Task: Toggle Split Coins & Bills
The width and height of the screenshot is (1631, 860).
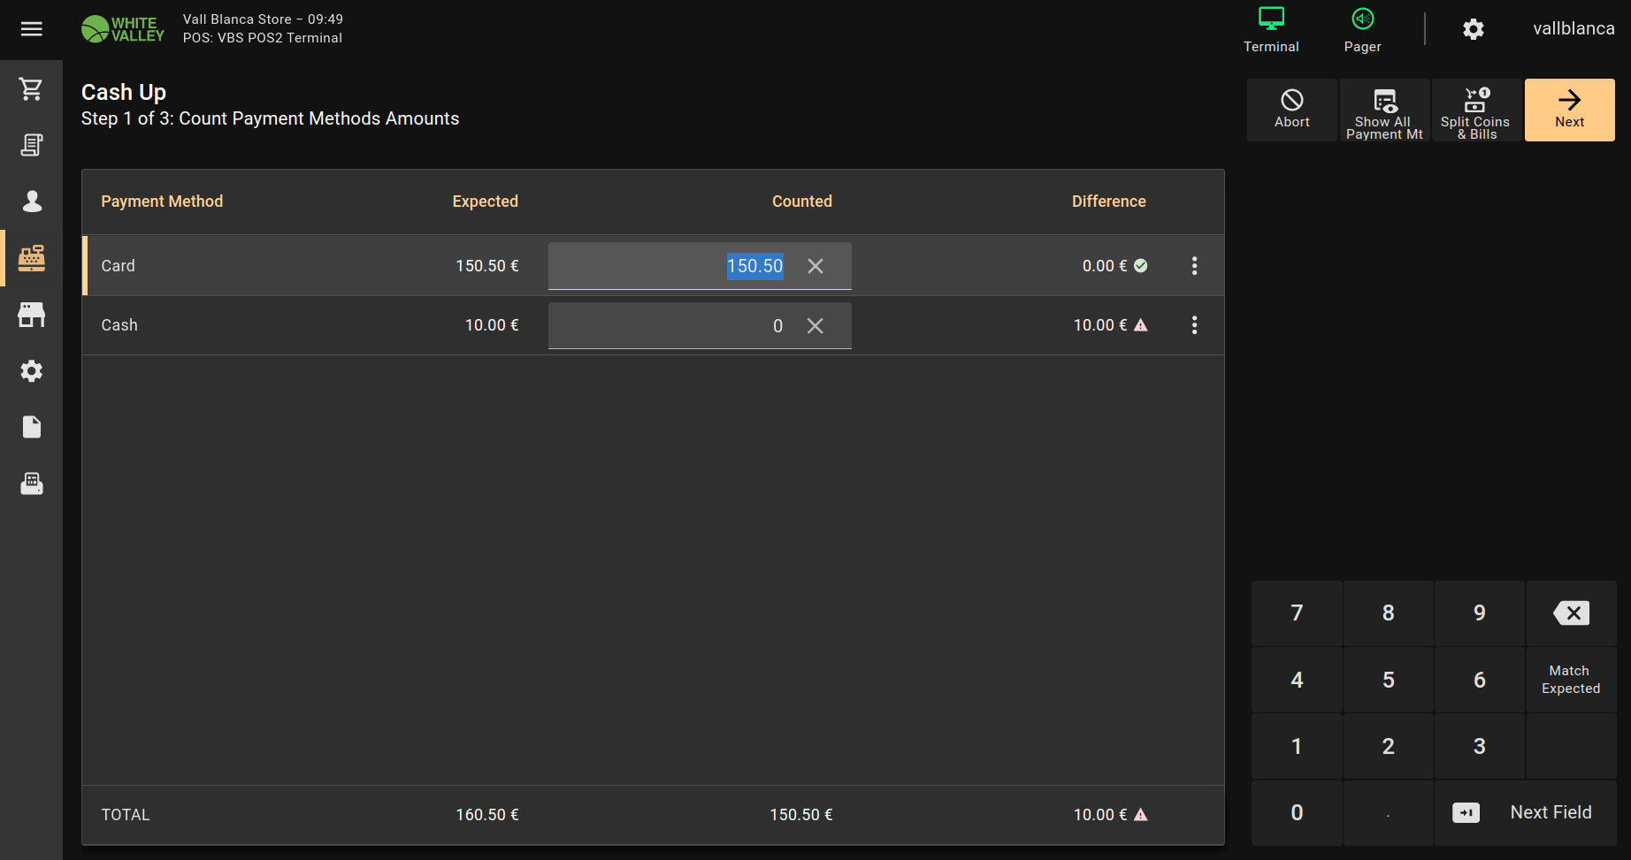Action: tap(1476, 110)
